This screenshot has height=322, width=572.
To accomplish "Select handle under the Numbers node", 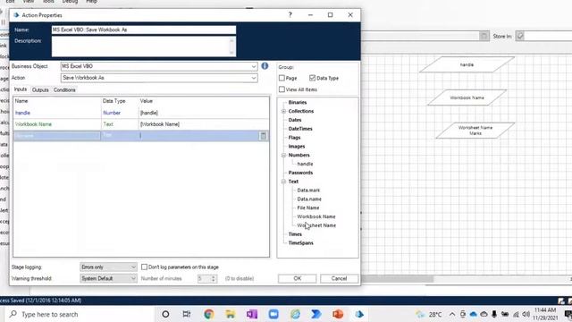I will (x=305, y=164).
